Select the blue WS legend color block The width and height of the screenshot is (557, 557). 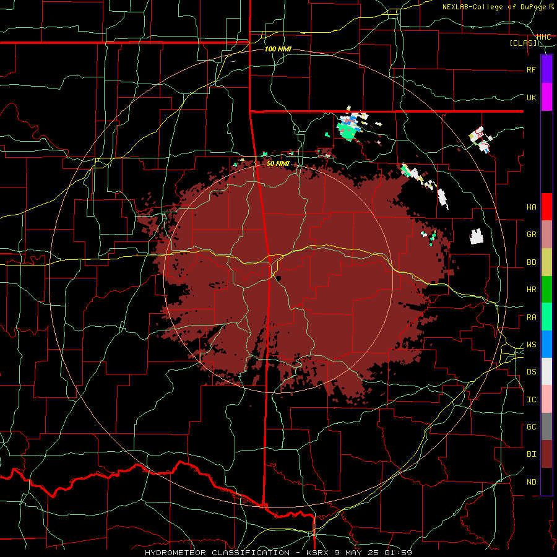pyautogui.click(x=546, y=344)
